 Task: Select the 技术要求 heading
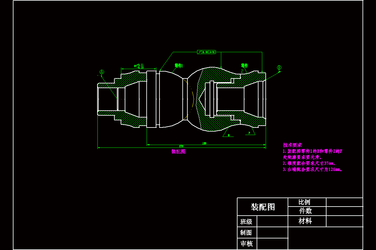click(292, 145)
